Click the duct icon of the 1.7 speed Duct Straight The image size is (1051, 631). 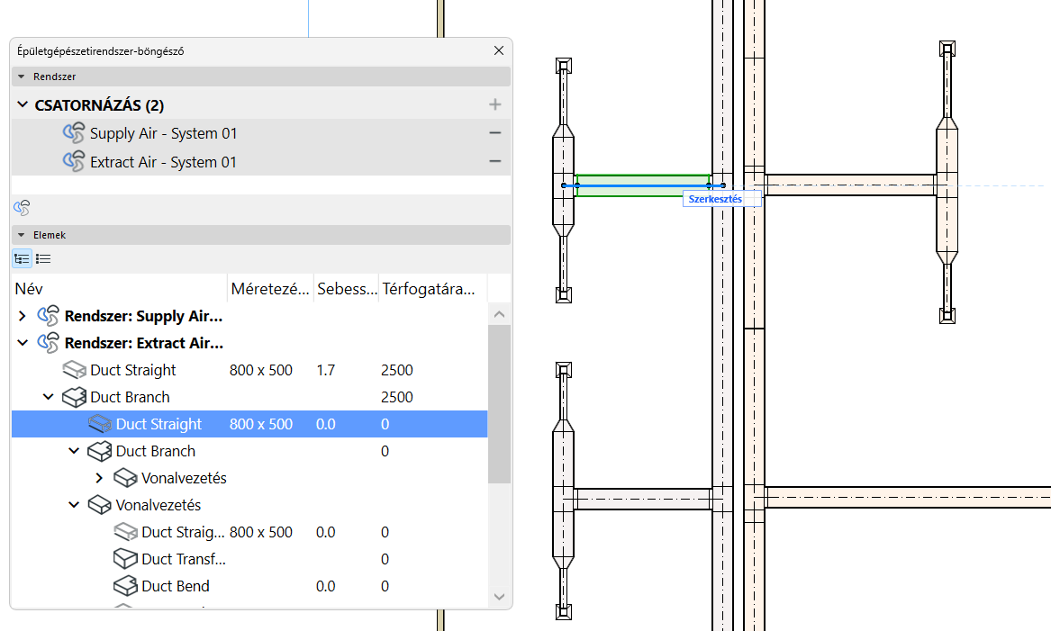click(x=74, y=370)
